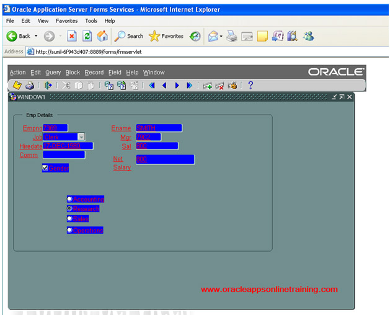Click the browser Search button
Viewport: 390px width, 315px height.
(x=129, y=36)
